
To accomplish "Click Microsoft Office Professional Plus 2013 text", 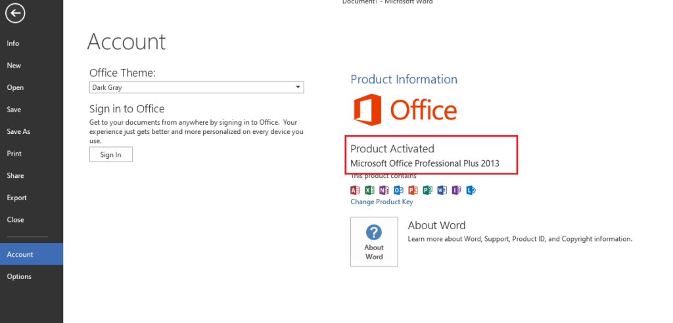I will click(425, 163).
